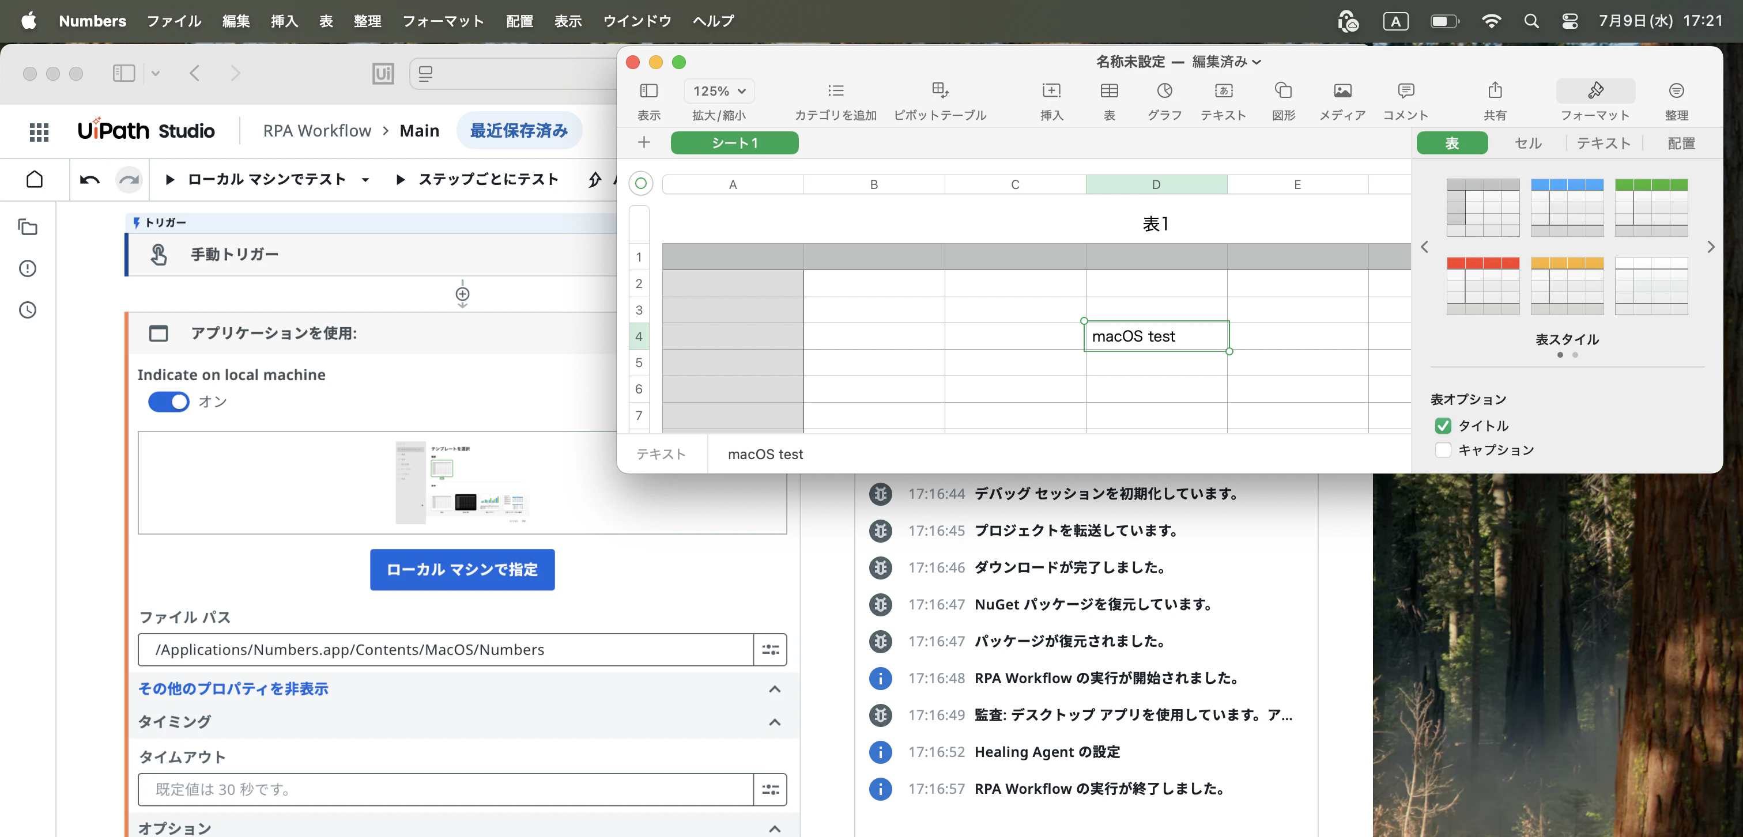Add a text box with テキスト icon
1743x837 pixels.
[x=1223, y=90]
